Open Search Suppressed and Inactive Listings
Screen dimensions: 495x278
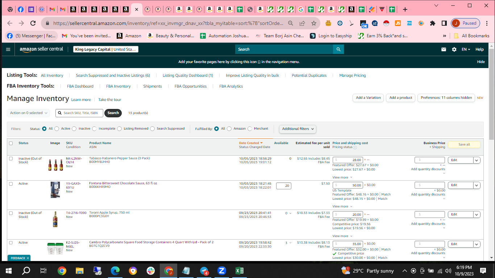coord(113,75)
